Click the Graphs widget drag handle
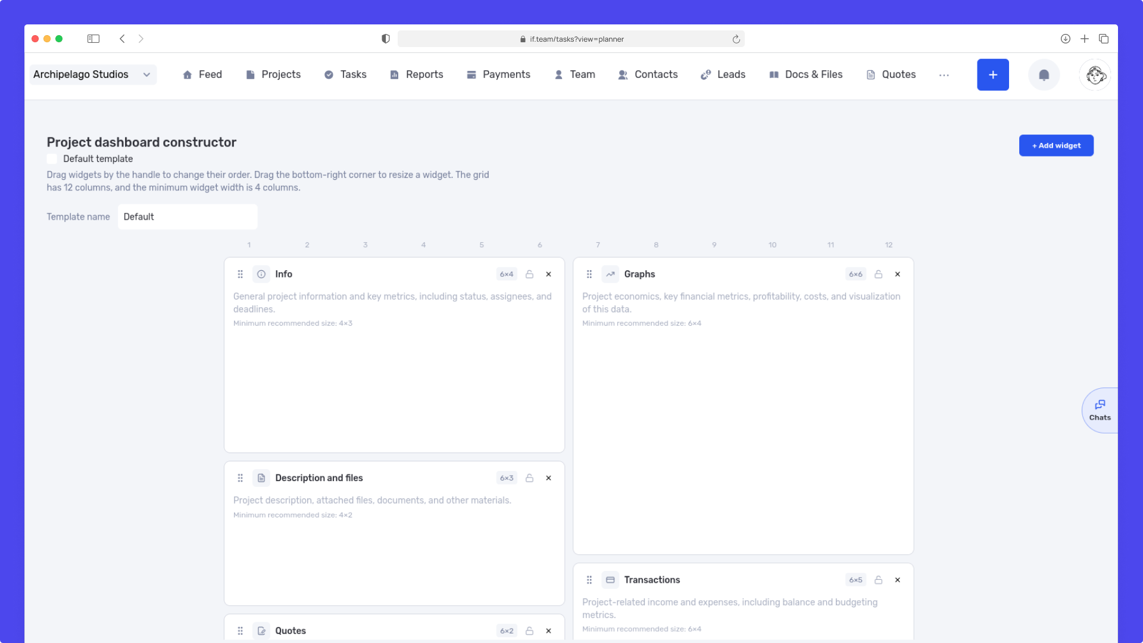The height and width of the screenshot is (643, 1143). point(589,274)
